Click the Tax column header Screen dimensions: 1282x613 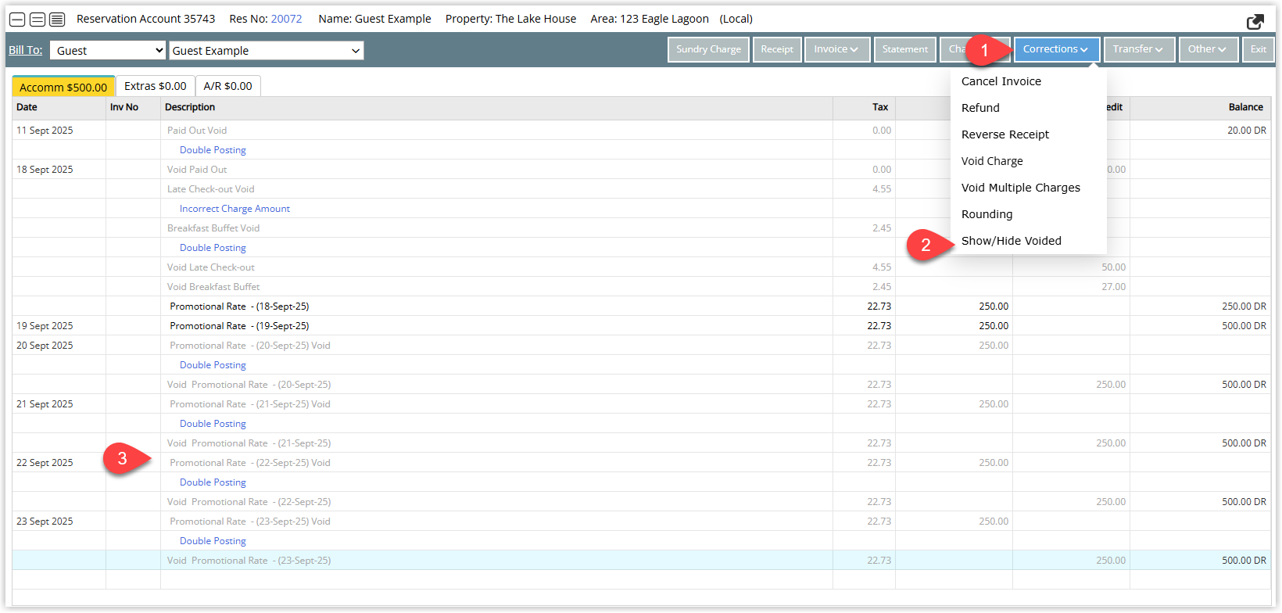point(864,108)
